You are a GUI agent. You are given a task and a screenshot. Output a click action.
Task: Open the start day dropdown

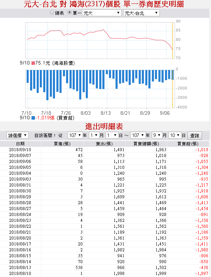pos(112,136)
